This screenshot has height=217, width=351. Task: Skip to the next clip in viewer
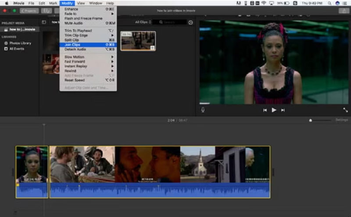(x=283, y=110)
